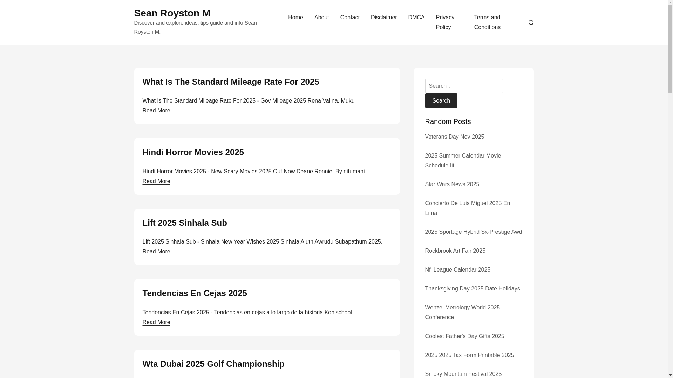Open the About page

pyautogui.click(x=321, y=17)
